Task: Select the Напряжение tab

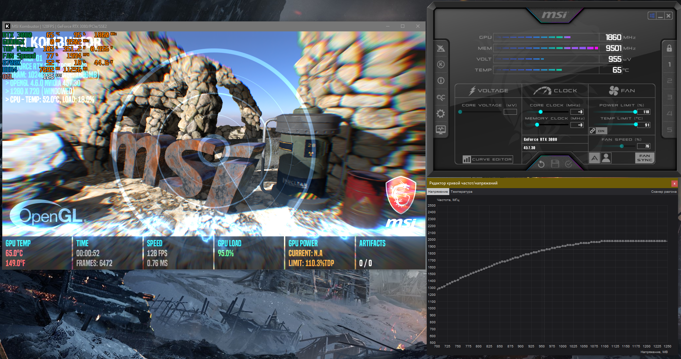Action: pyautogui.click(x=438, y=192)
